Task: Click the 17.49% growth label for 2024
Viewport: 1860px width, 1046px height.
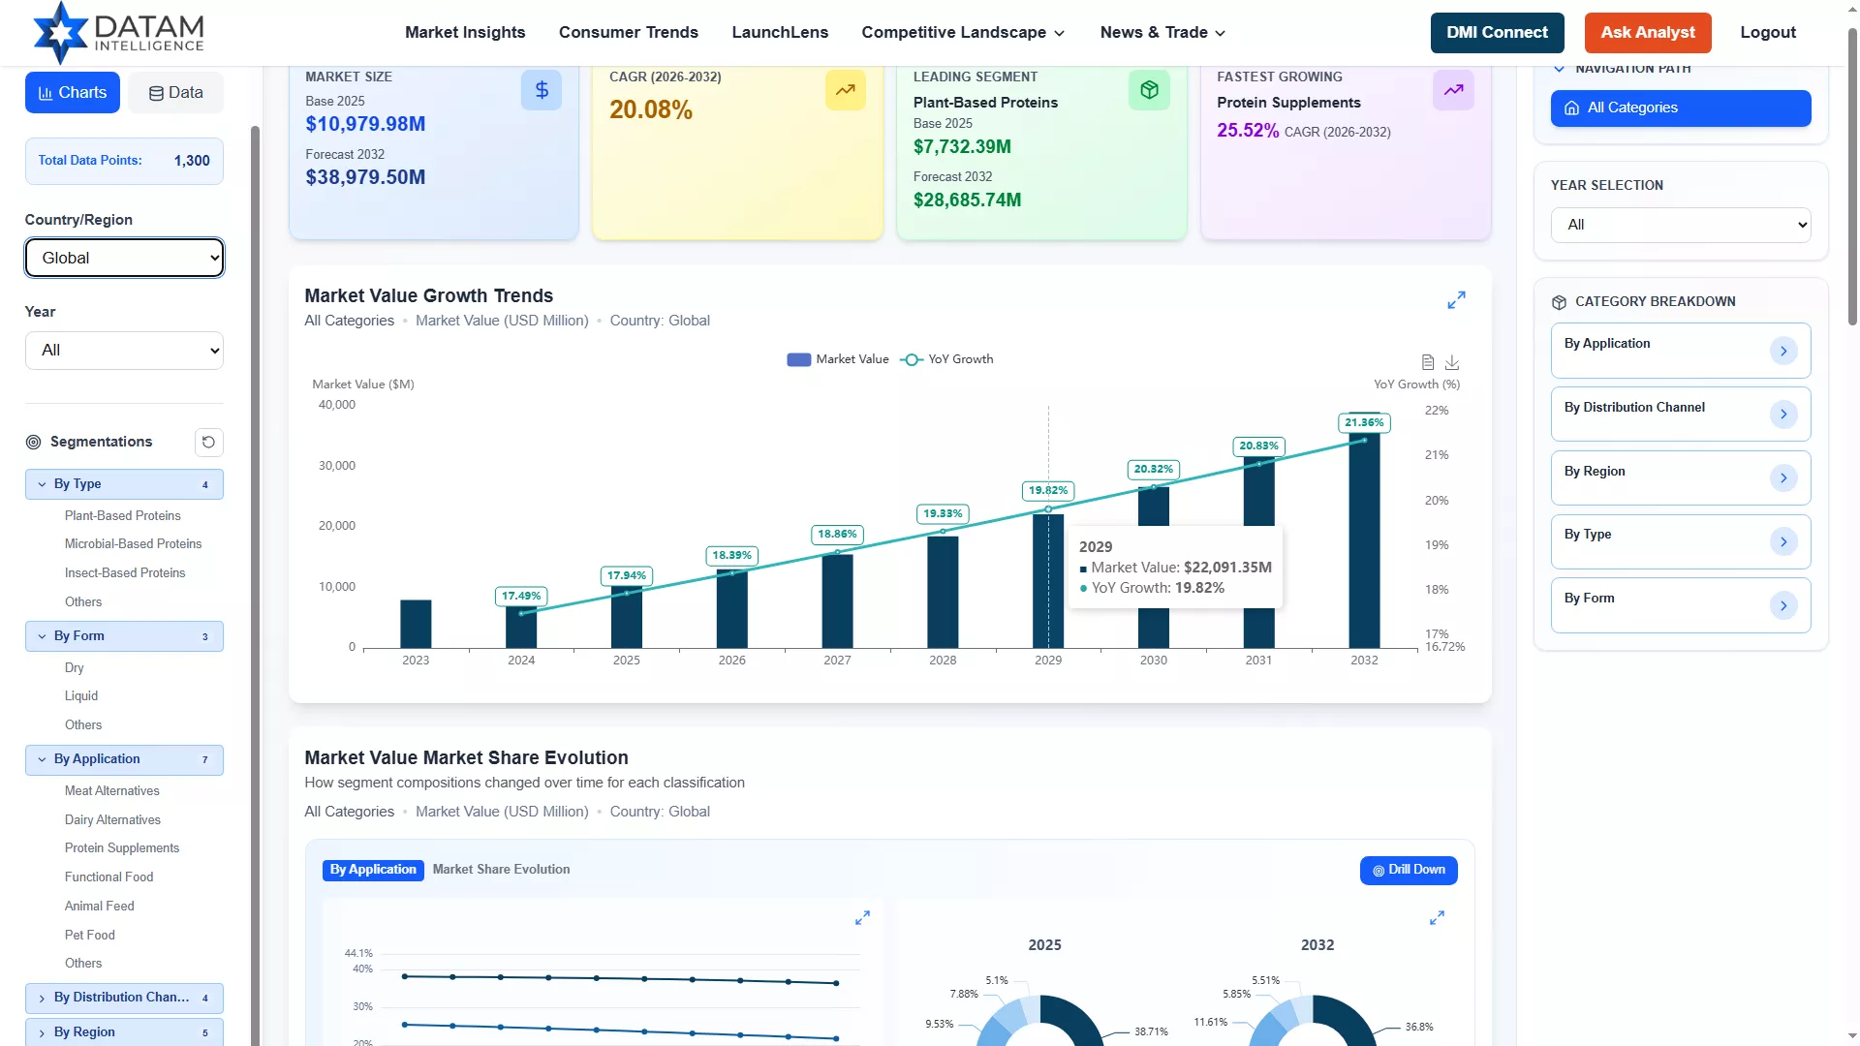Action: pyautogui.click(x=521, y=597)
